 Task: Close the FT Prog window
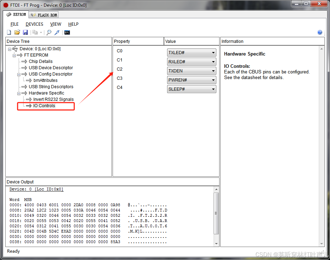pos(319,4)
